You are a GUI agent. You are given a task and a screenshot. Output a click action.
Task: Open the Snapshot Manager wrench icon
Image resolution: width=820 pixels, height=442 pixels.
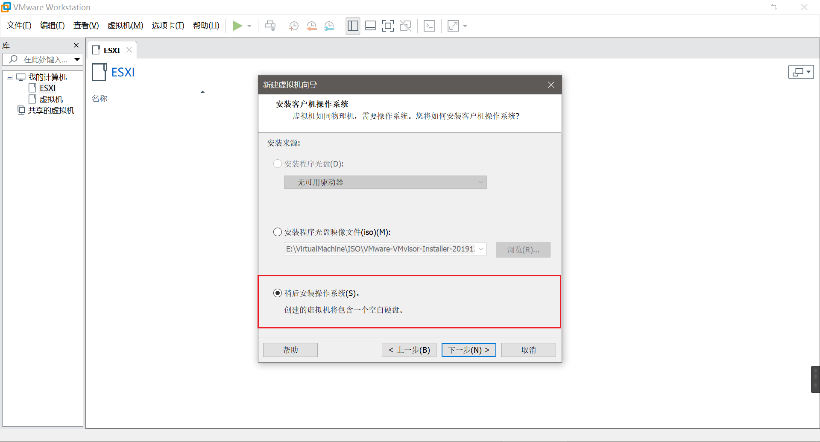point(329,26)
